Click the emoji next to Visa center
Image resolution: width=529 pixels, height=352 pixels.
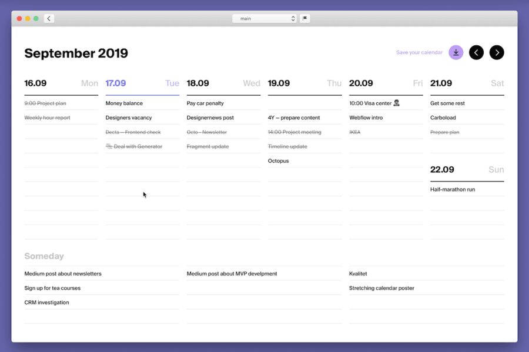396,103
